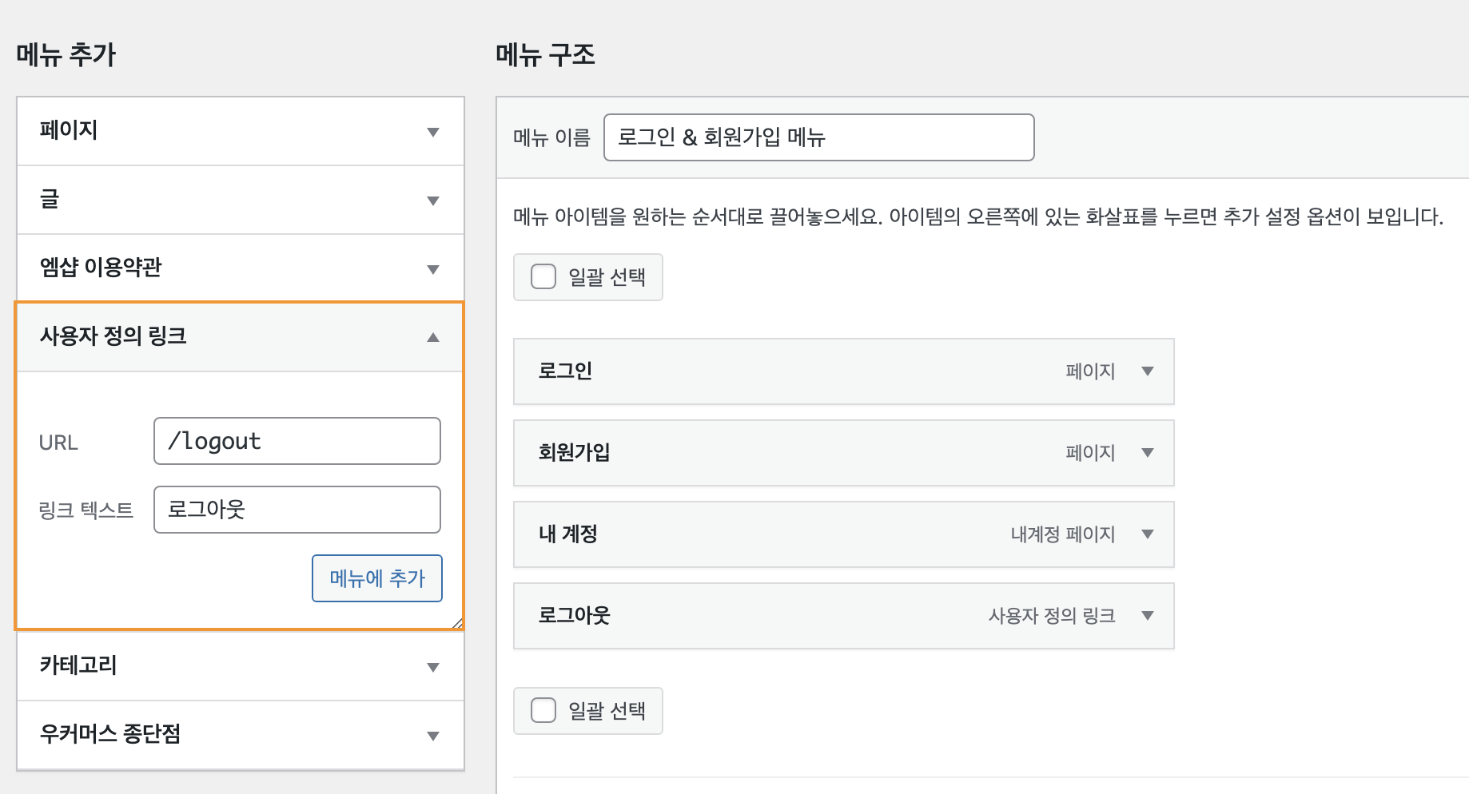Click the URL input field

click(297, 441)
